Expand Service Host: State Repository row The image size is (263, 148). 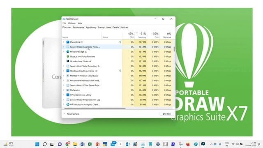[x=64, y=66]
